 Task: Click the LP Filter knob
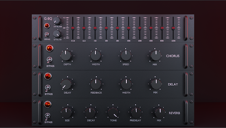click(x=56, y=34)
